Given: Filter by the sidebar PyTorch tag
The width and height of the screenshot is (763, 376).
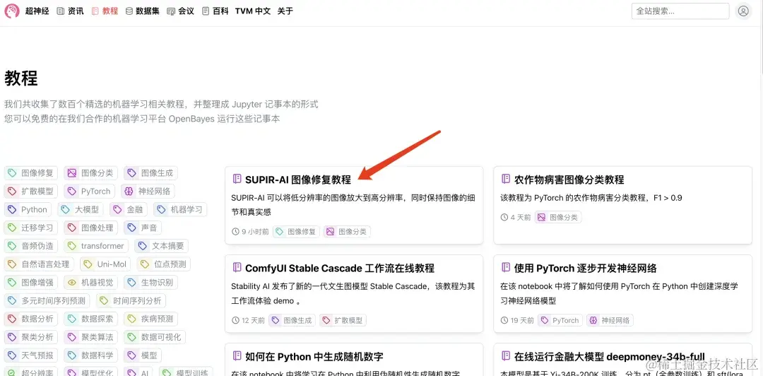Looking at the screenshot, I should 90,191.
